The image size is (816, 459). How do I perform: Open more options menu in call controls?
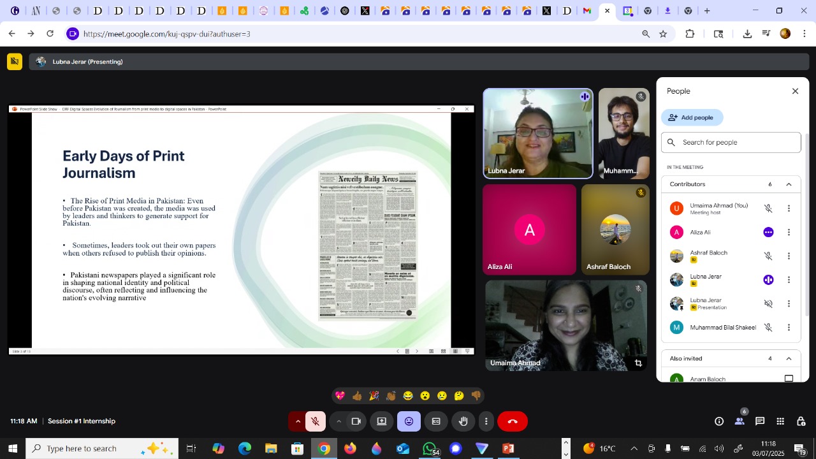point(486,421)
